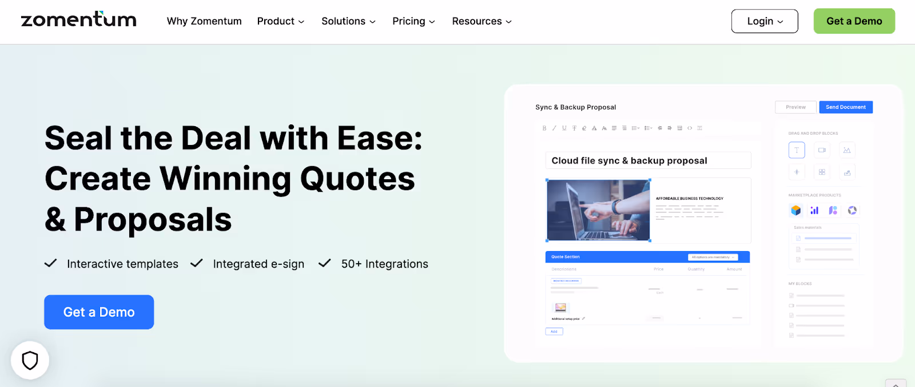Select the Video block icon
This screenshot has width=915, height=387.
pyautogui.click(x=822, y=150)
